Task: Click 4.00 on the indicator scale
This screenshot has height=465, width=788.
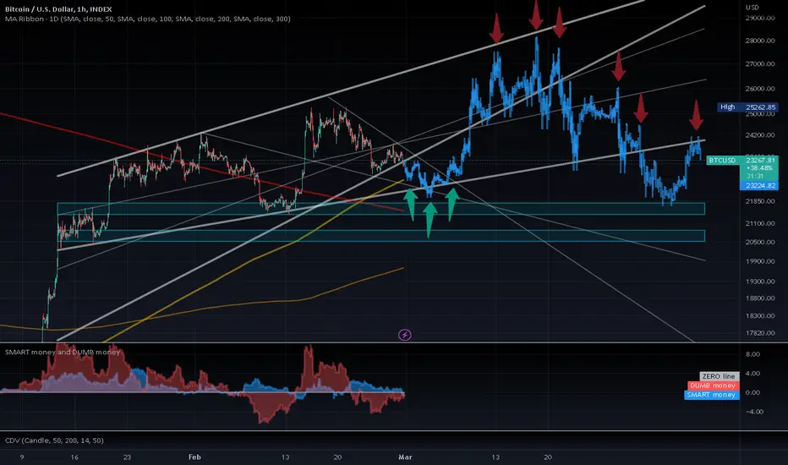Action: [x=752, y=373]
